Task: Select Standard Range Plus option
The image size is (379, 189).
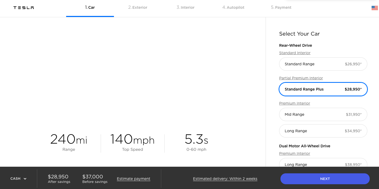Action: [323, 89]
